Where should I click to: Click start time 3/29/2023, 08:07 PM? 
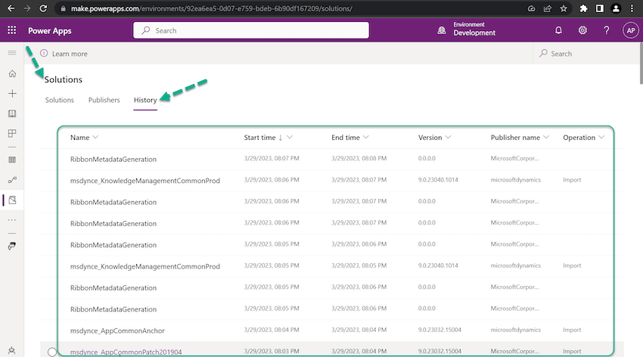[272, 158]
